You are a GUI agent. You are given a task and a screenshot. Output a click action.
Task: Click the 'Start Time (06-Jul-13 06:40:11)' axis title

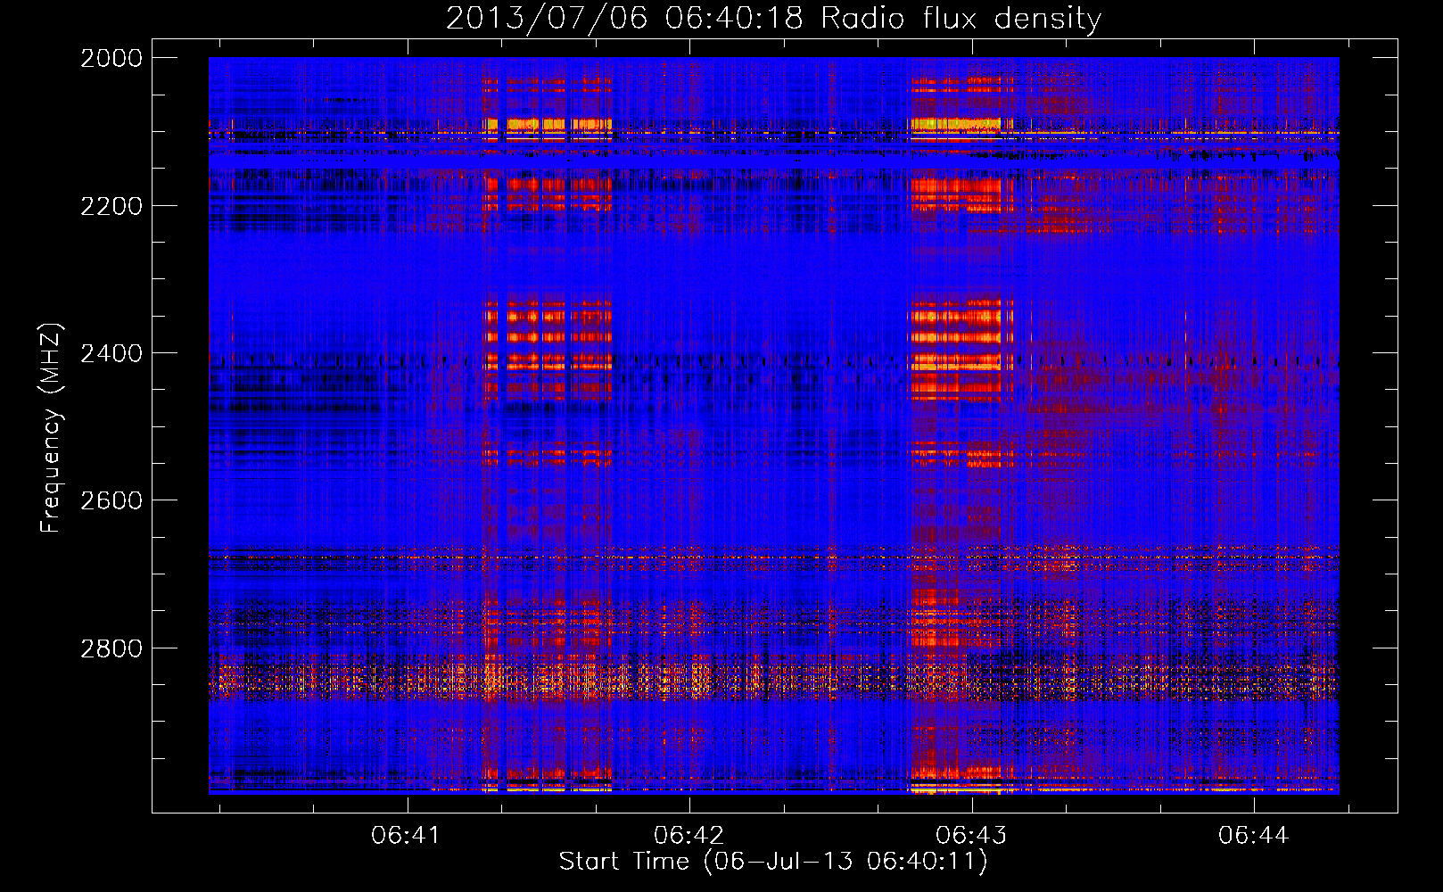(773, 862)
